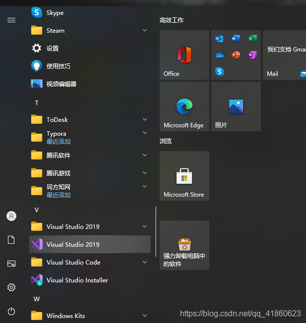Expand the Start menu hamburger button

[11, 20]
